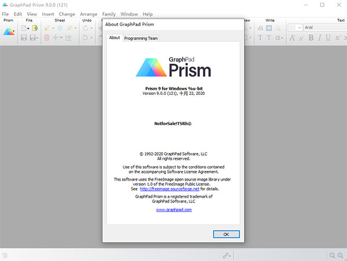Open the www.graphpad.com link

click(173, 209)
